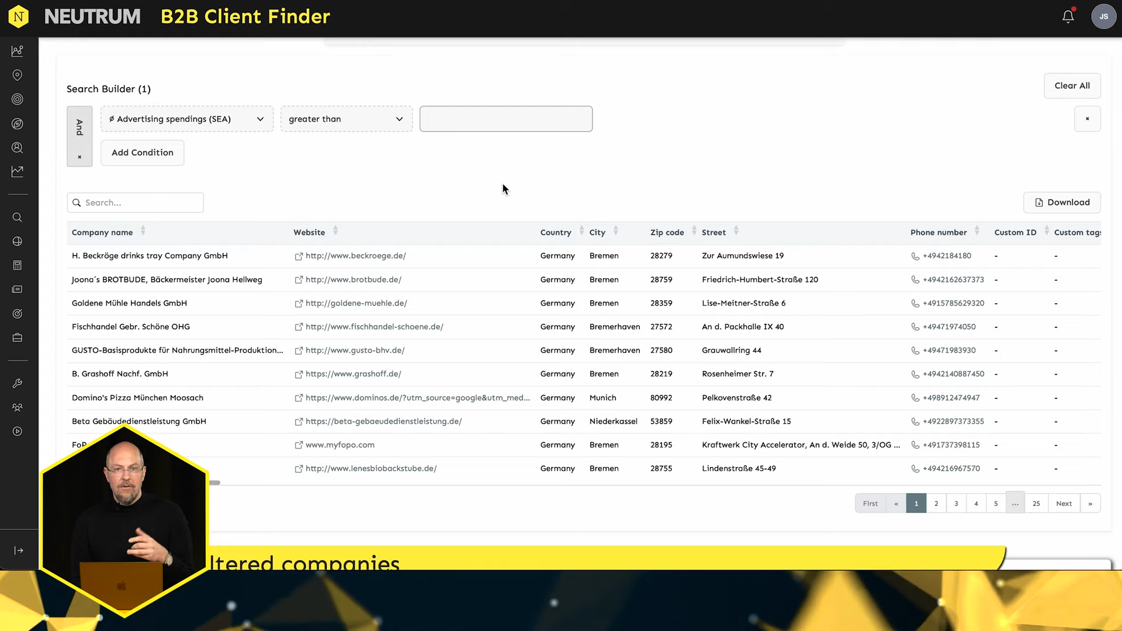1122x631 pixels.
Task: Open the calculator sidebar icon
Action: point(18,265)
